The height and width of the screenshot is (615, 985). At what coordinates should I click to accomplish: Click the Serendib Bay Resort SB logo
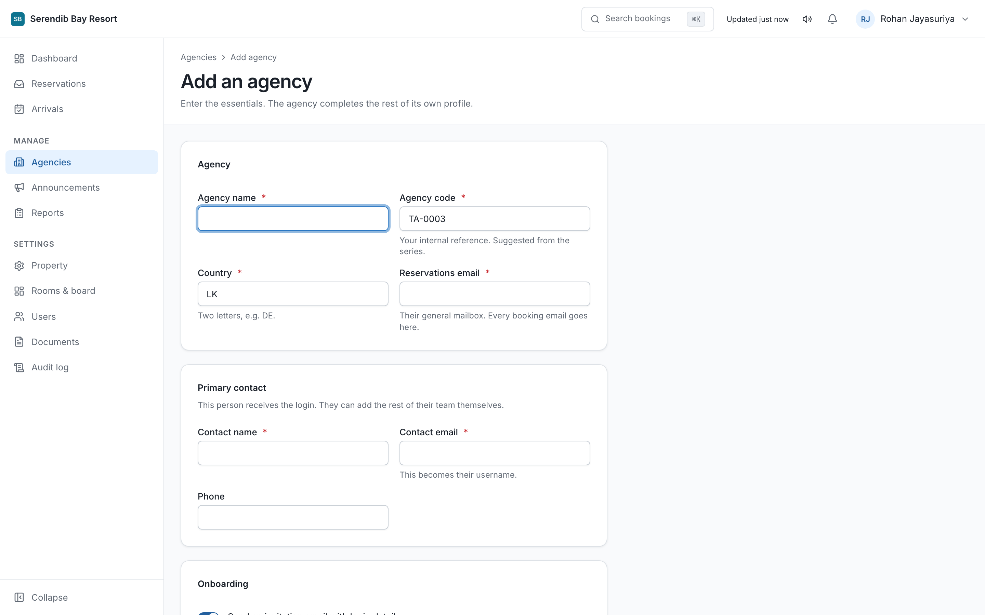click(x=17, y=19)
